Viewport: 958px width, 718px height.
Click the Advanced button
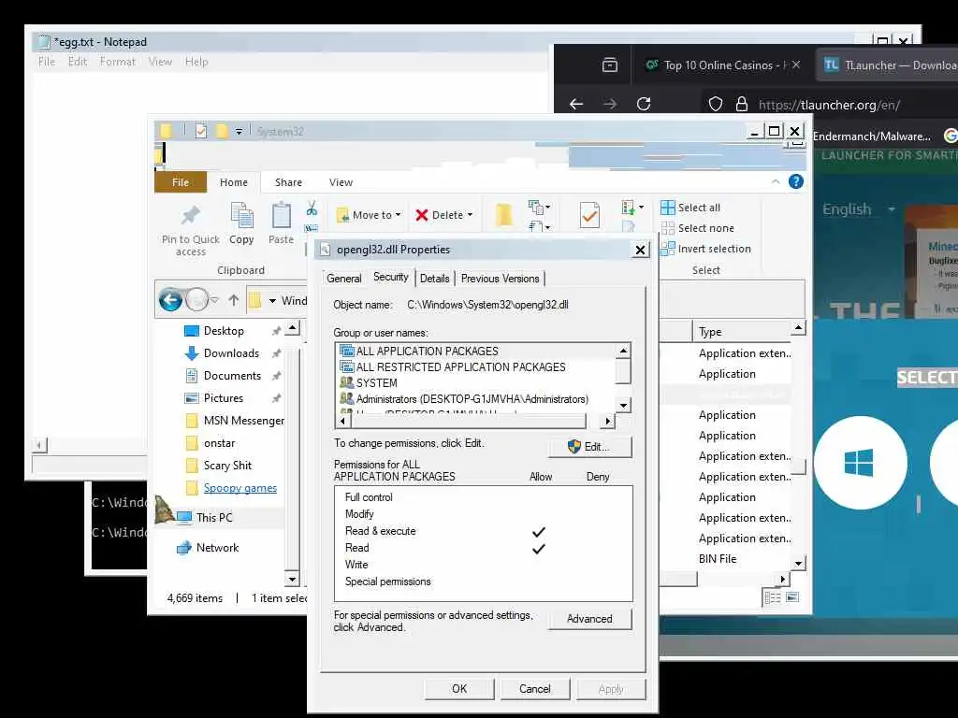[590, 619]
